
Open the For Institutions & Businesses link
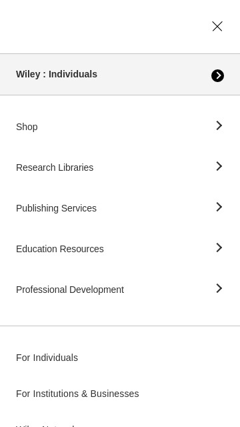(77, 394)
